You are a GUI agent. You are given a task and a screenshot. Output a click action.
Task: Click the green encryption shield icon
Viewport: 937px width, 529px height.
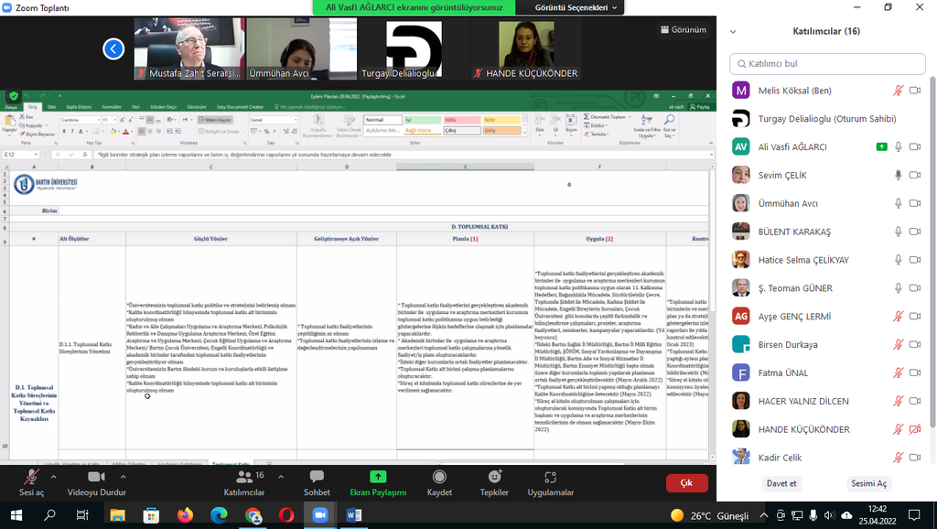click(14, 96)
